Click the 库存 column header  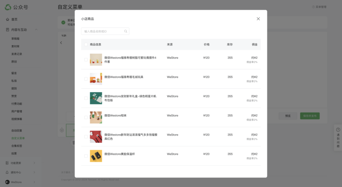pyautogui.click(x=230, y=45)
